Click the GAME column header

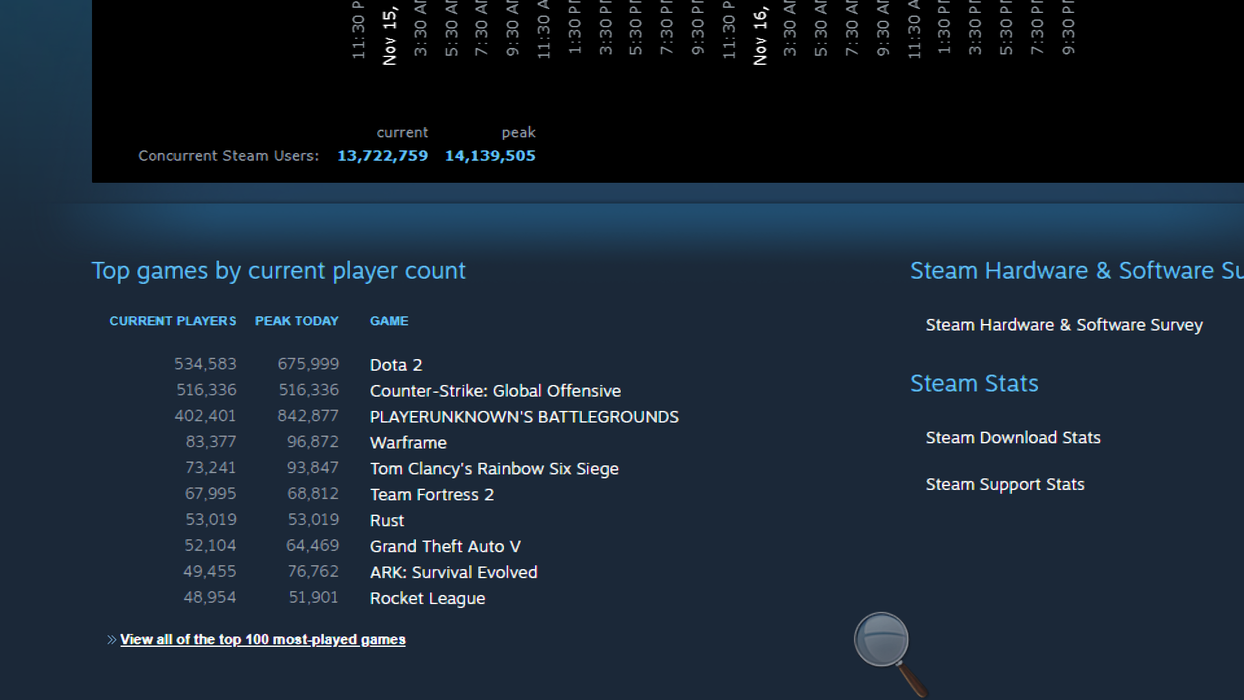point(389,321)
